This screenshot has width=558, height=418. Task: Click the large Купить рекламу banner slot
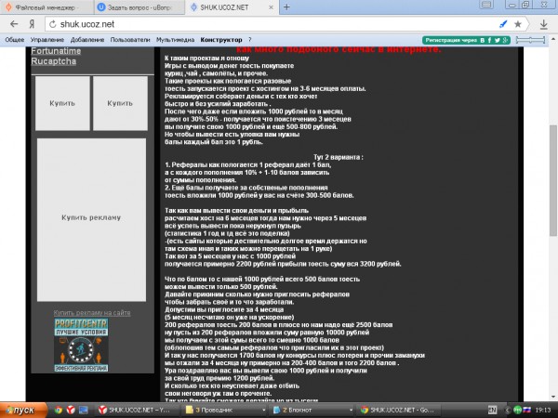coord(91,219)
